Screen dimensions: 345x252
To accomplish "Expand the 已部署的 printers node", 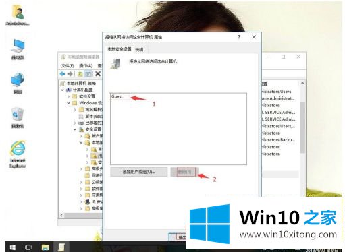I will pyautogui.click(x=75, y=123).
